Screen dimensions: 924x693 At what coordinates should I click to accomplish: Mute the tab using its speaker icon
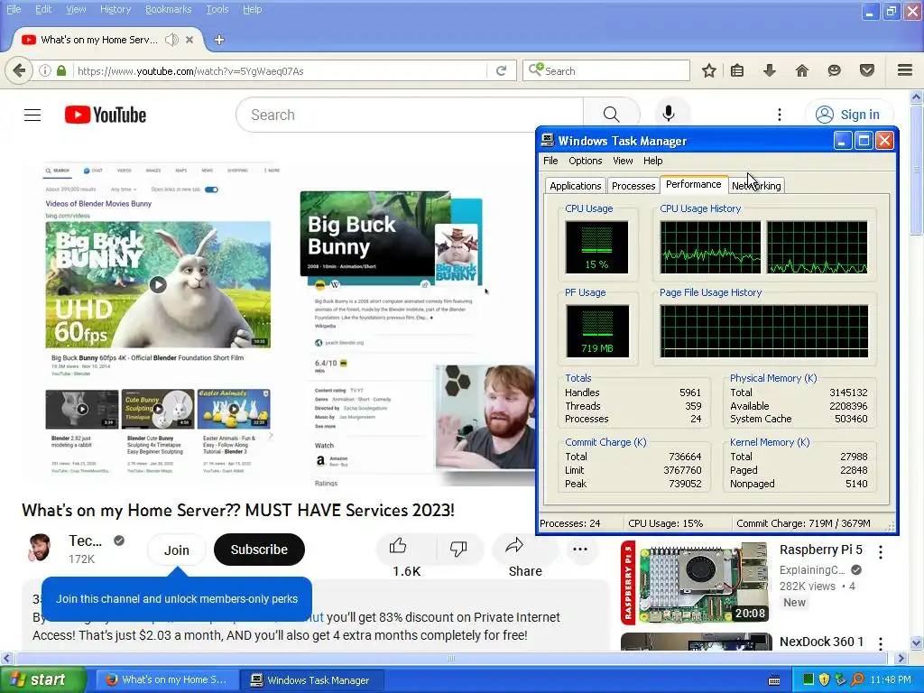point(171,40)
